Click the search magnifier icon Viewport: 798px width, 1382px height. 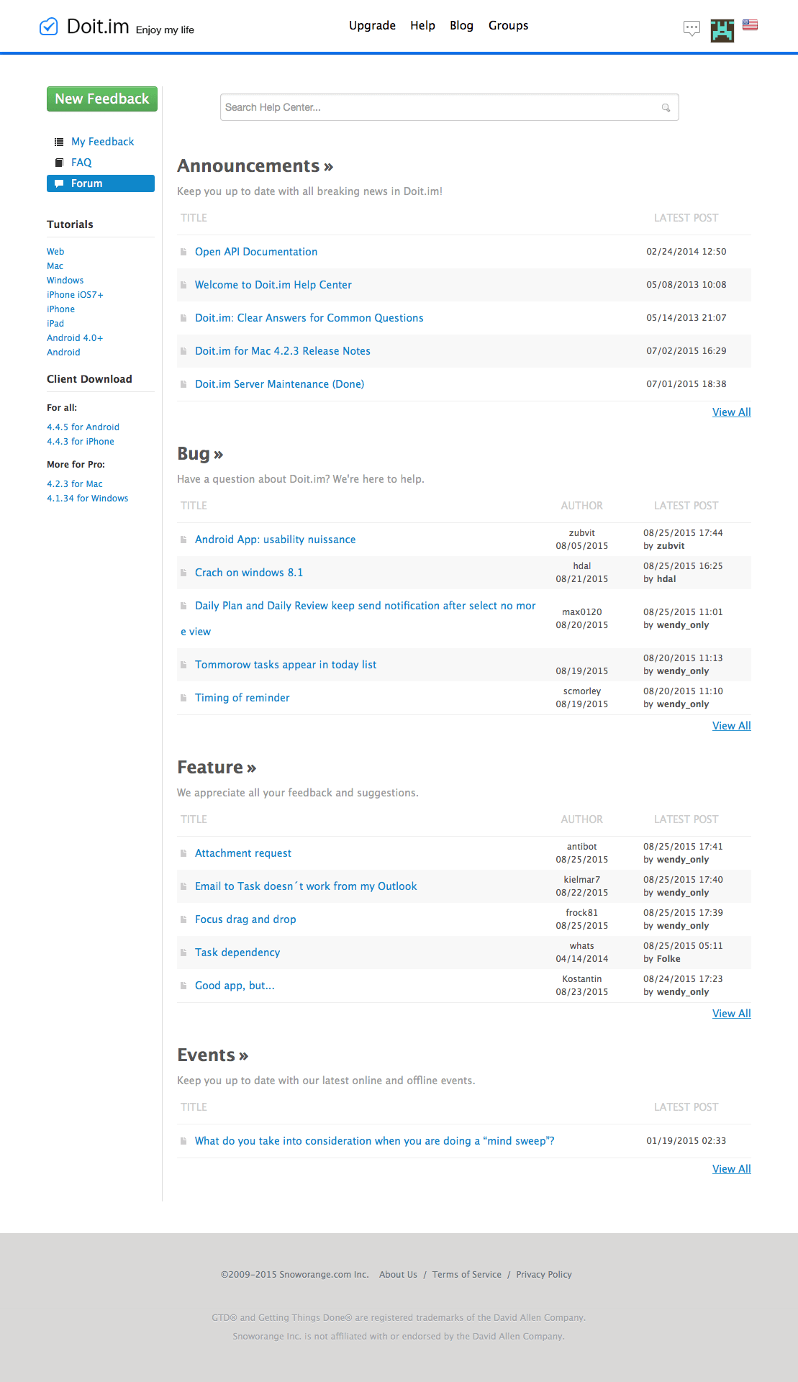(666, 108)
